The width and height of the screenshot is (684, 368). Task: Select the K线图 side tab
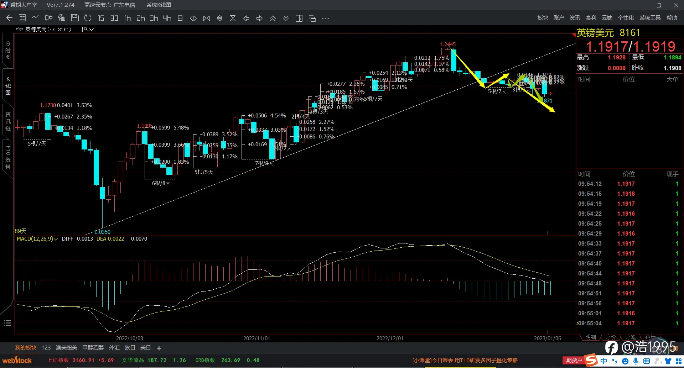click(8, 86)
